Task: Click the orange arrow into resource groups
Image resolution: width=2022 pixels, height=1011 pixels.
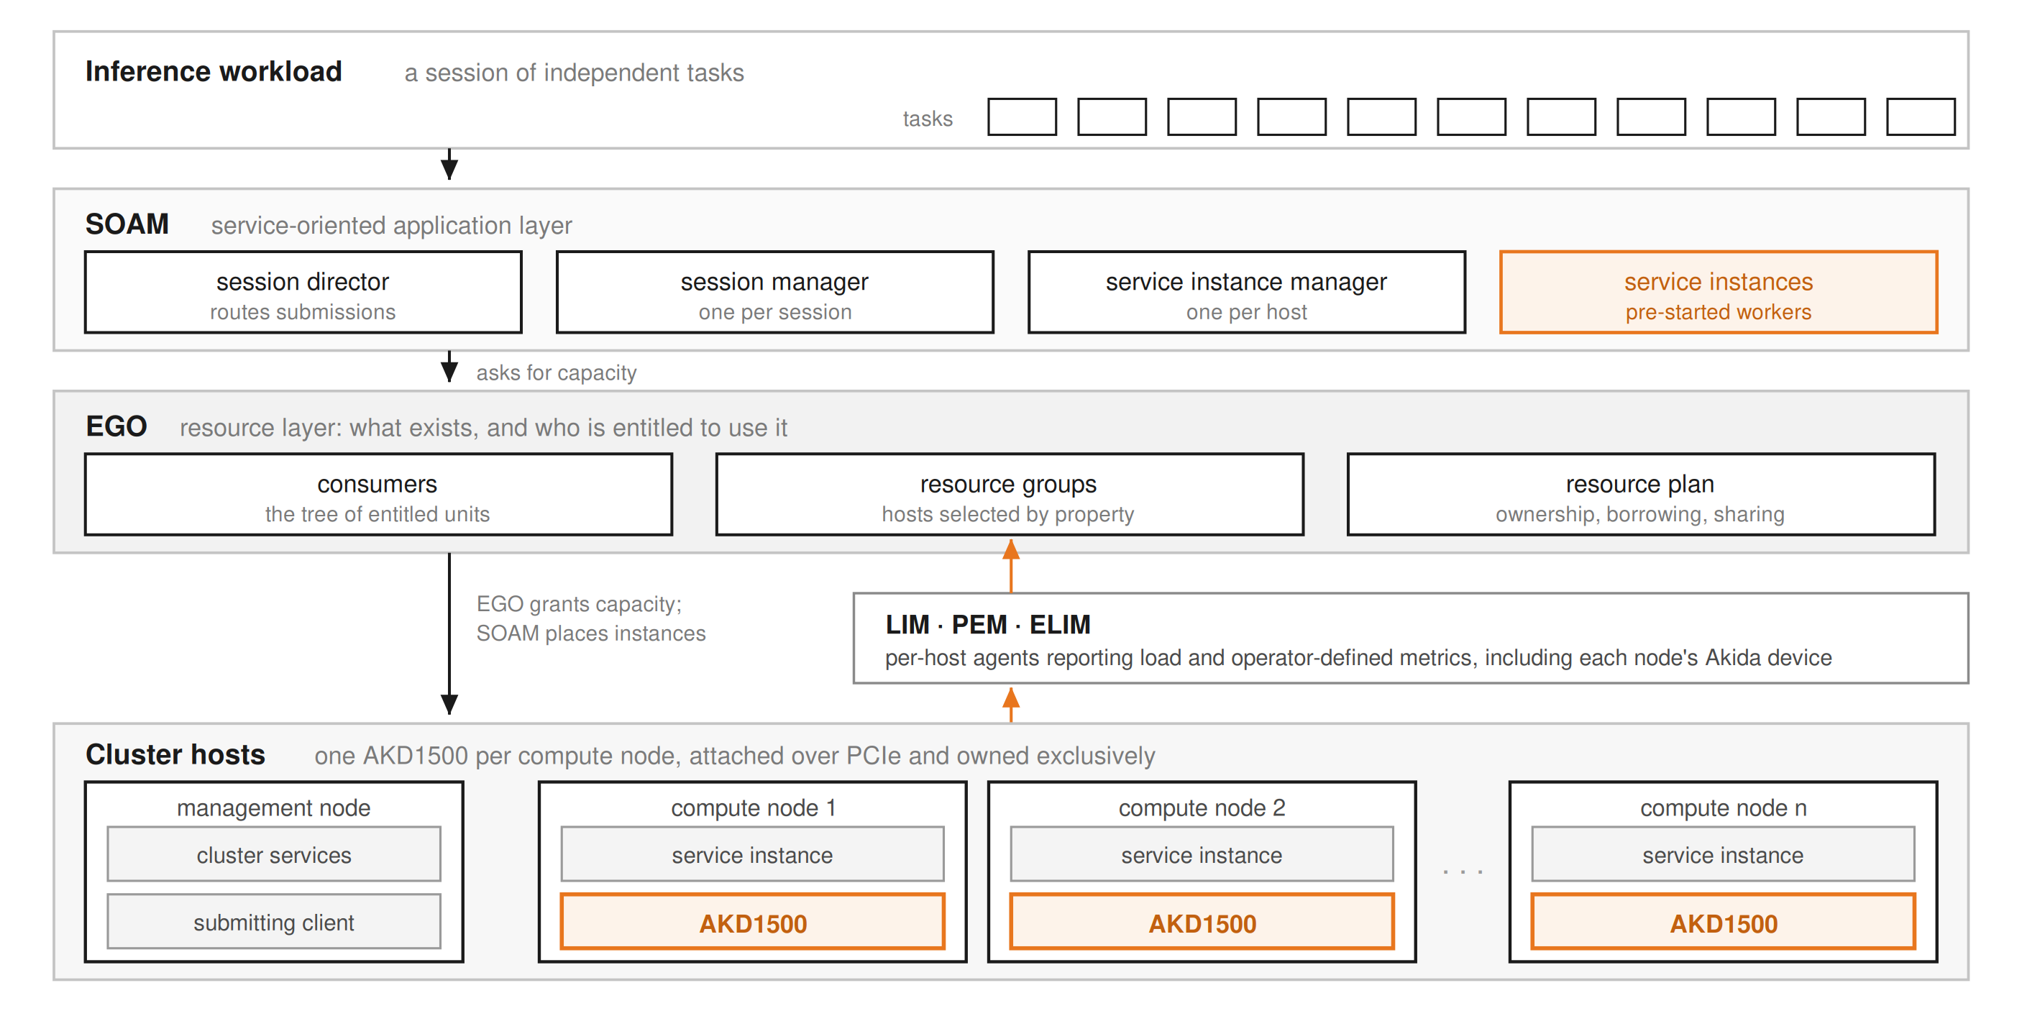Action: tap(1011, 565)
